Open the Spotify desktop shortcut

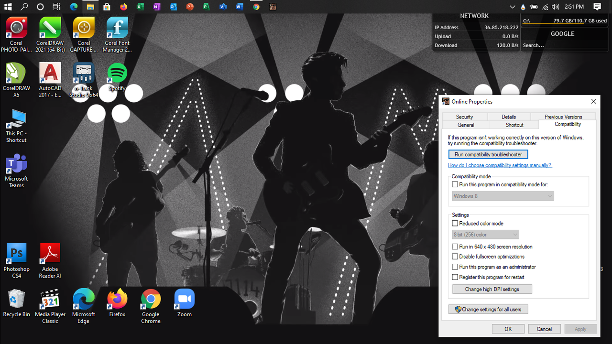click(x=117, y=77)
